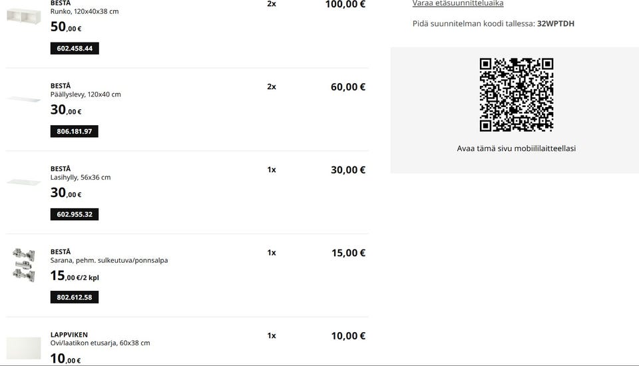Open BESTÅ Runko product thumbnail
The image size is (639, 366).
click(x=24, y=17)
